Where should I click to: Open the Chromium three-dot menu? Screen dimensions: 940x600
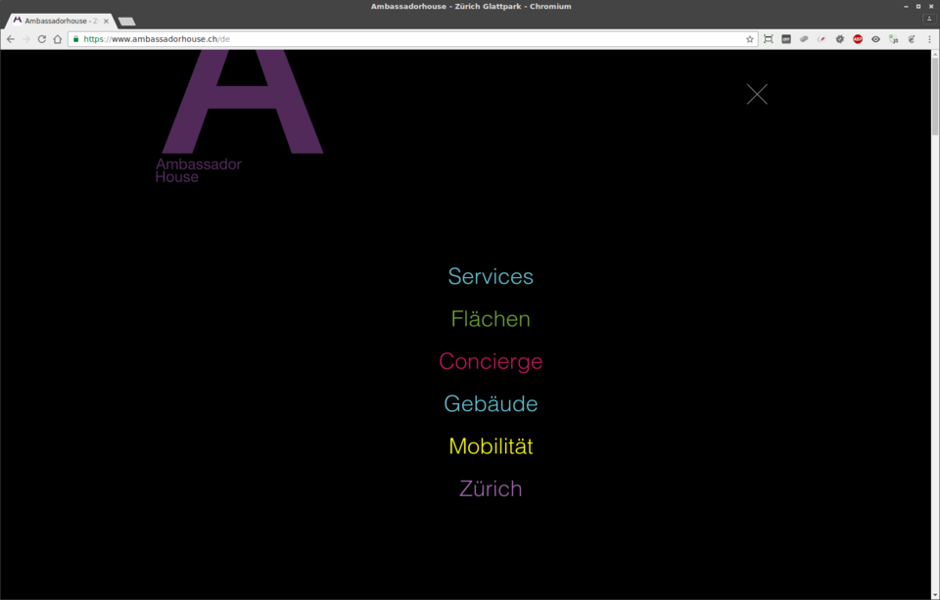(930, 39)
